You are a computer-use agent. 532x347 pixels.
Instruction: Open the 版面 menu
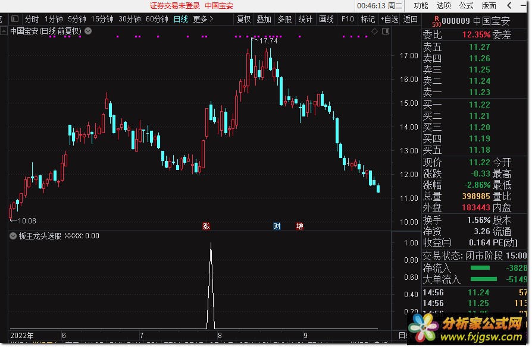coord(489,5)
